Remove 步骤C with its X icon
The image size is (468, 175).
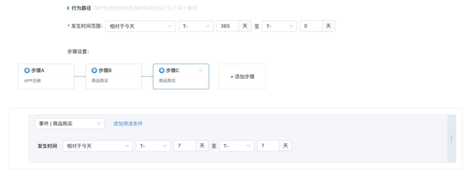coord(201,70)
